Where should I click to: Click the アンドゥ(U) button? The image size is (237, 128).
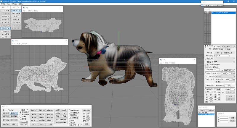click(x=203, y=110)
